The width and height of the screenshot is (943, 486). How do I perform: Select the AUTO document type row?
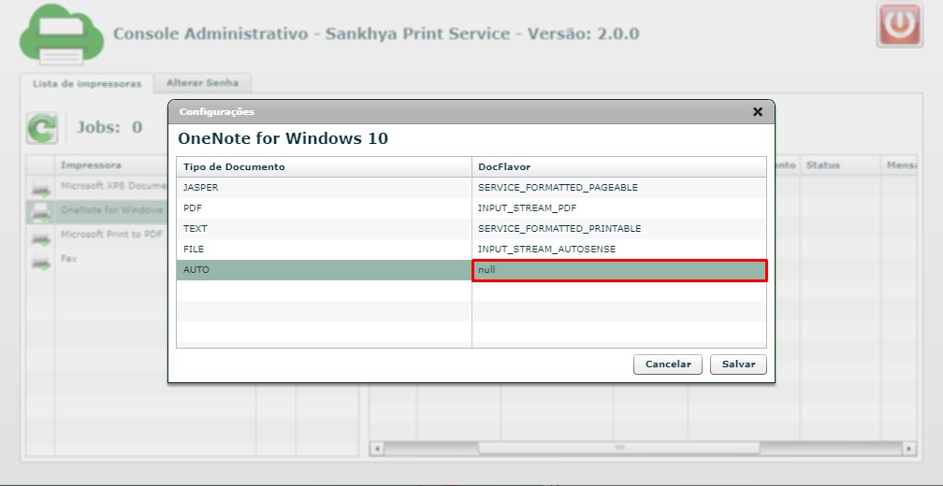point(471,270)
